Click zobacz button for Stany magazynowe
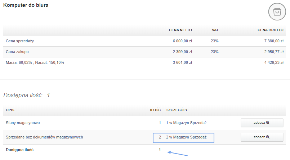 point(262,123)
